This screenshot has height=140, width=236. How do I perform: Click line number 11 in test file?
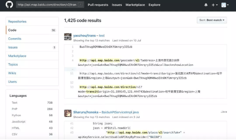[x=72, y=74]
